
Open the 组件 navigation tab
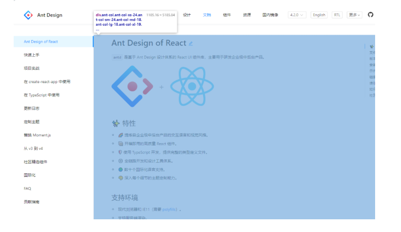tap(227, 15)
